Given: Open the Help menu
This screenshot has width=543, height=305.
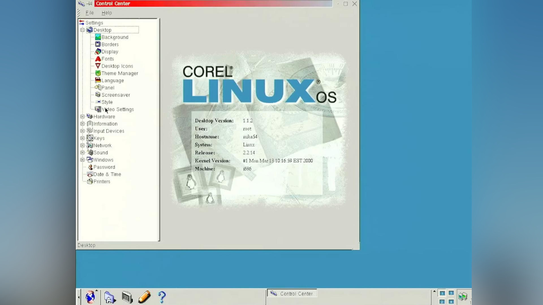Looking at the screenshot, I should [106, 13].
